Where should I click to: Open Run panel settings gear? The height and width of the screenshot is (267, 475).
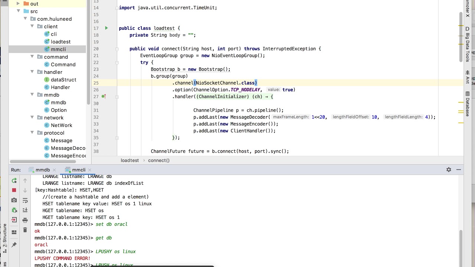click(x=449, y=169)
